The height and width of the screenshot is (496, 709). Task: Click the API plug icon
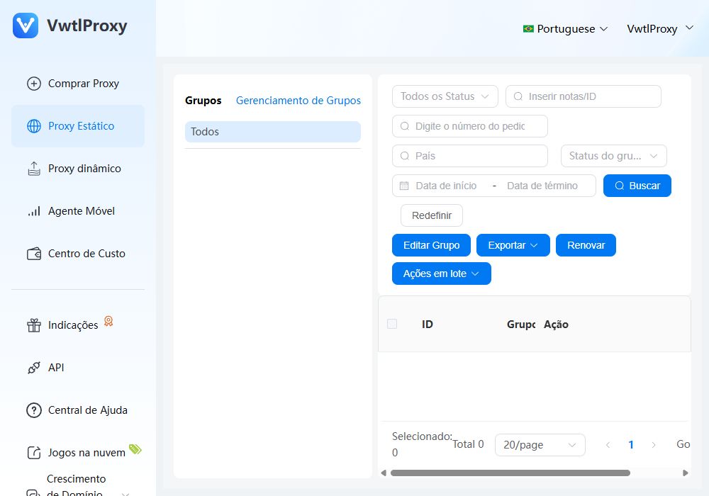point(34,367)
